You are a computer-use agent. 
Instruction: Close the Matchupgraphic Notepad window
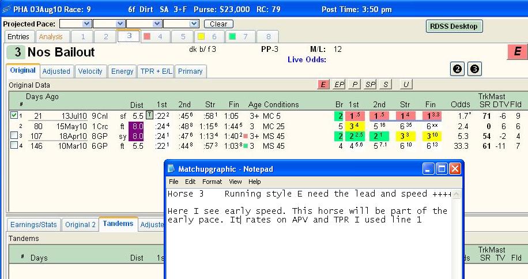click(455, 169)
